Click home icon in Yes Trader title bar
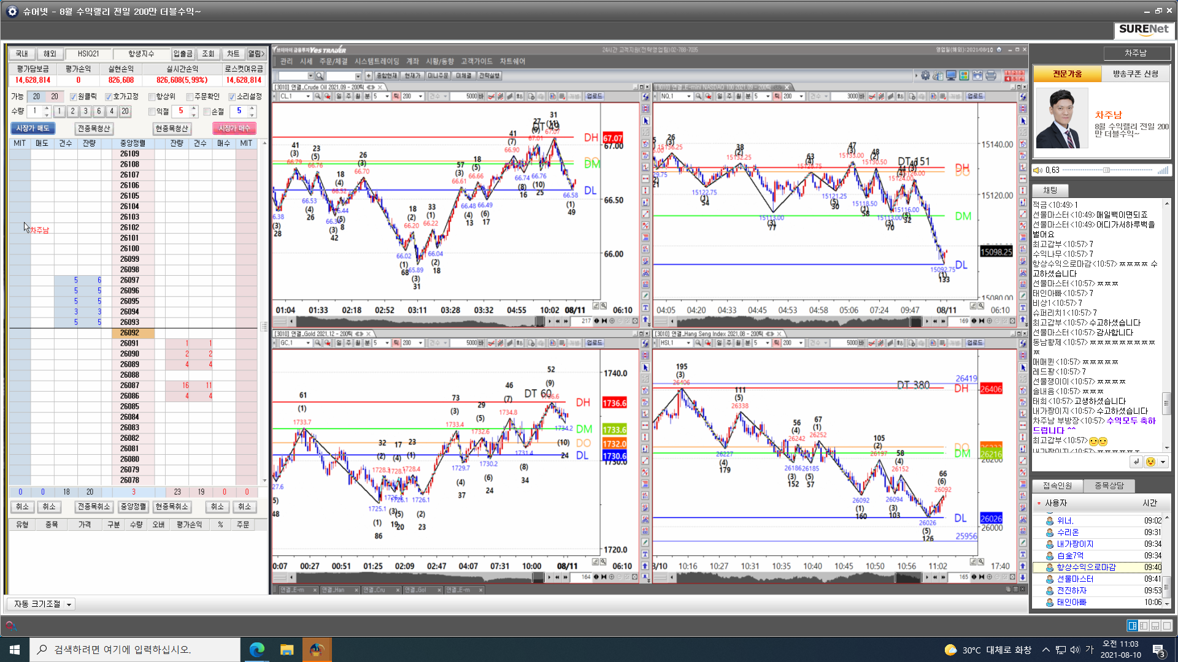 999,50
